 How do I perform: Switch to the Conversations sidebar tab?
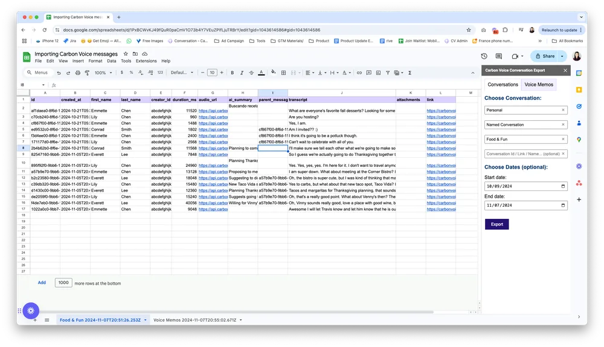point(503,85)
